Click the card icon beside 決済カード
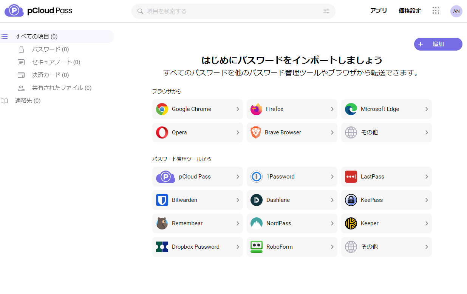 21,75
